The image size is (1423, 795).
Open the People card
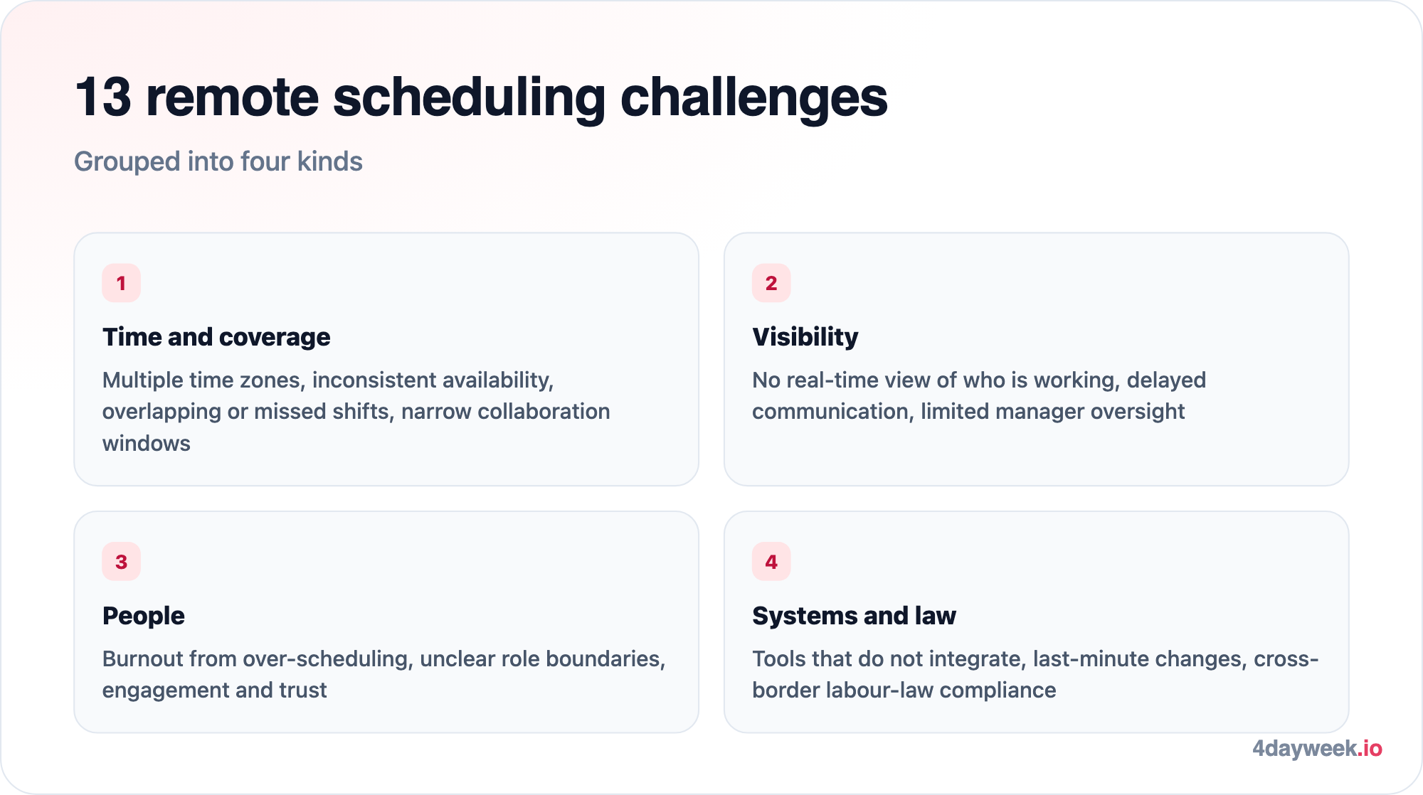[x=386, y=622]
